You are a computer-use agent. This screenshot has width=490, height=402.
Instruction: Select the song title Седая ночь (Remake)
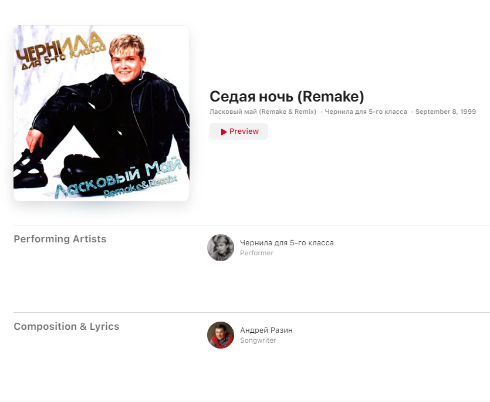coord(286,96)
